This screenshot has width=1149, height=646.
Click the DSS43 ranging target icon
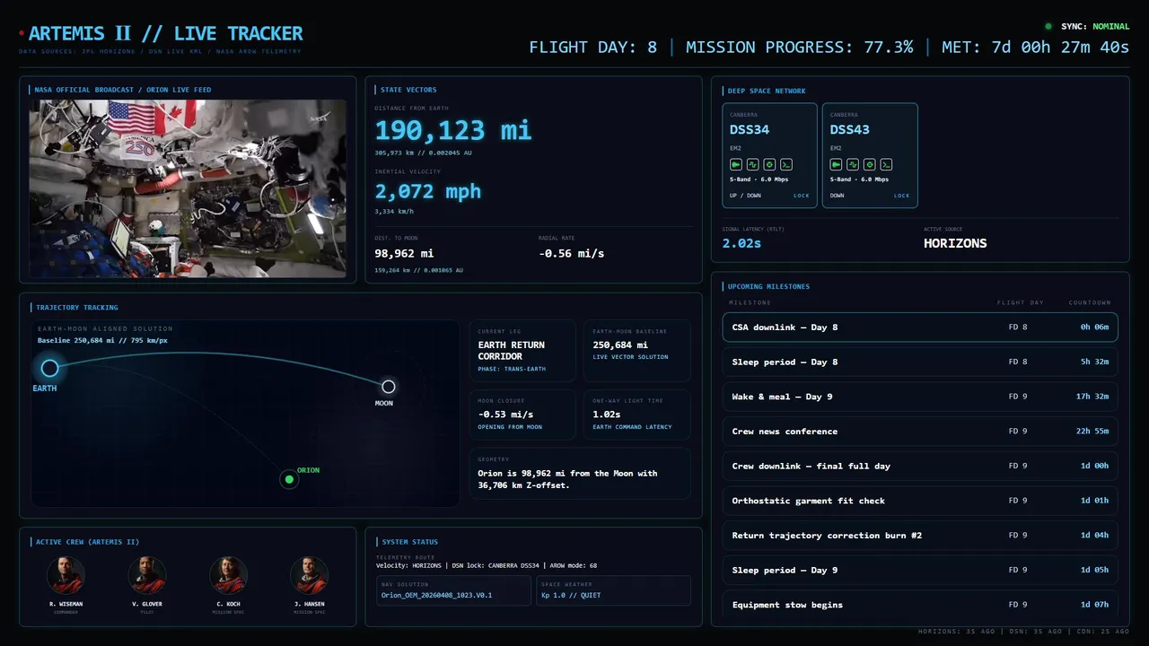click(x=870, y=164)
